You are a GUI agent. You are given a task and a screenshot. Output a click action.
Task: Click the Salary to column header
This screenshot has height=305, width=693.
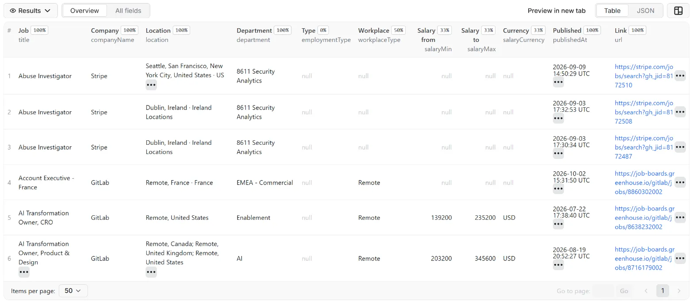click(x=478, y=40)
